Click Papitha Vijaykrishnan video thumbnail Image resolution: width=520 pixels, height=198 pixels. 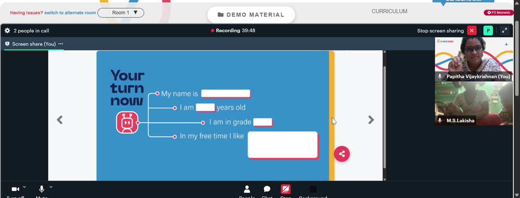point(474,59)
